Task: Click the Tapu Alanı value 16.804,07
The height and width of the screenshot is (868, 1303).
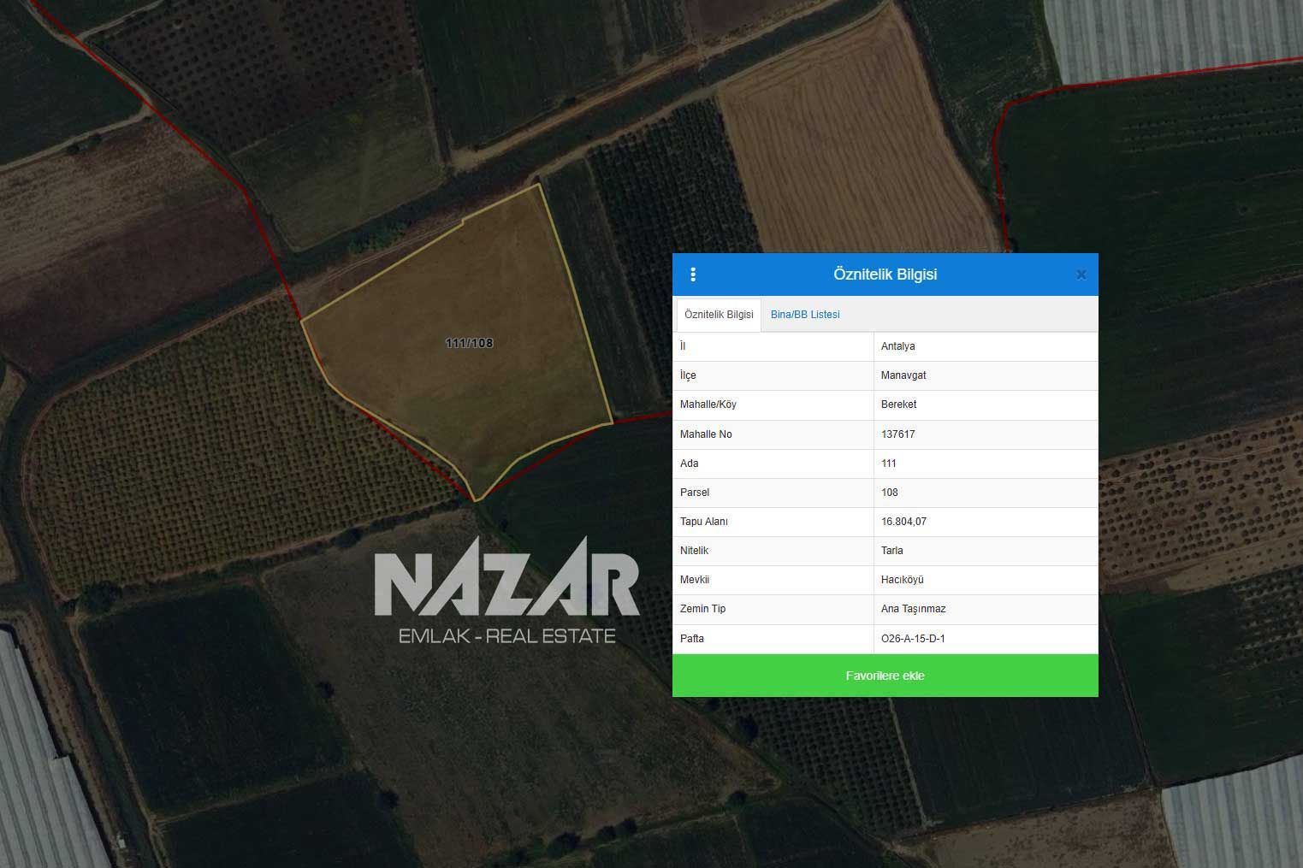Action: click(x=903, y=522)
